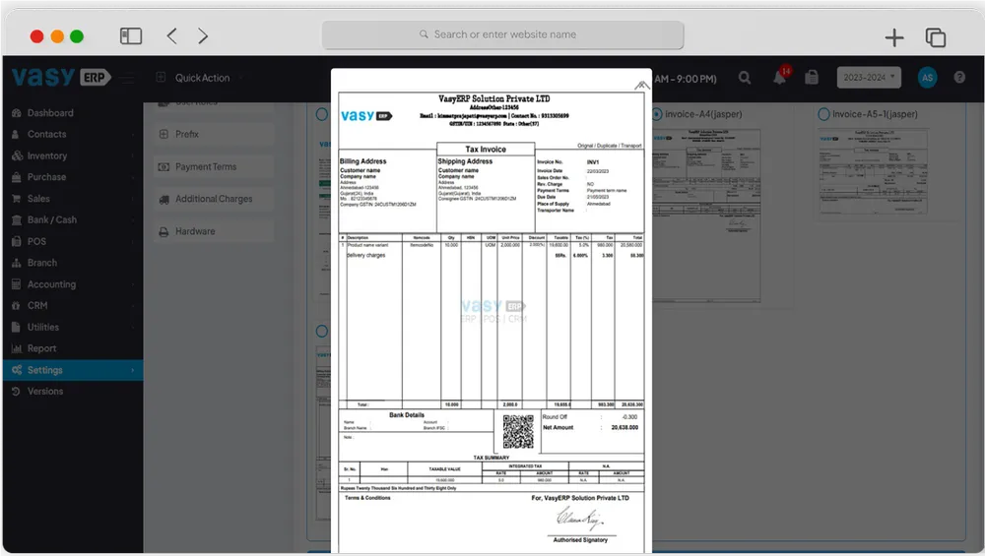Select the highlighted Settings menu item
Viewport: 985px width, 556px height.
(x=73, y=370)
